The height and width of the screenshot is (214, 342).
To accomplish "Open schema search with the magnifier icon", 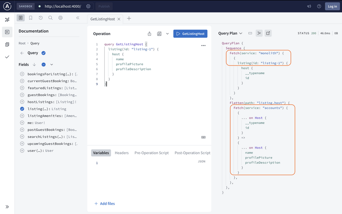I will 50,17.
